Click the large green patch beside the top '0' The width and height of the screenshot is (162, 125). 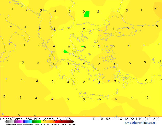[87, 14]
